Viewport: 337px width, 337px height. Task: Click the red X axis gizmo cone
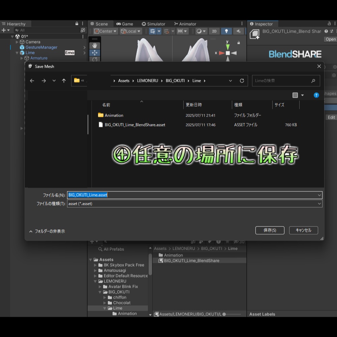pyautogui.click(x=221, y=53)
